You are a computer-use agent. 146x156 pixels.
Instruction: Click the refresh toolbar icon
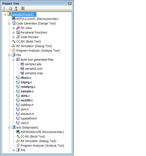[23, 8]
